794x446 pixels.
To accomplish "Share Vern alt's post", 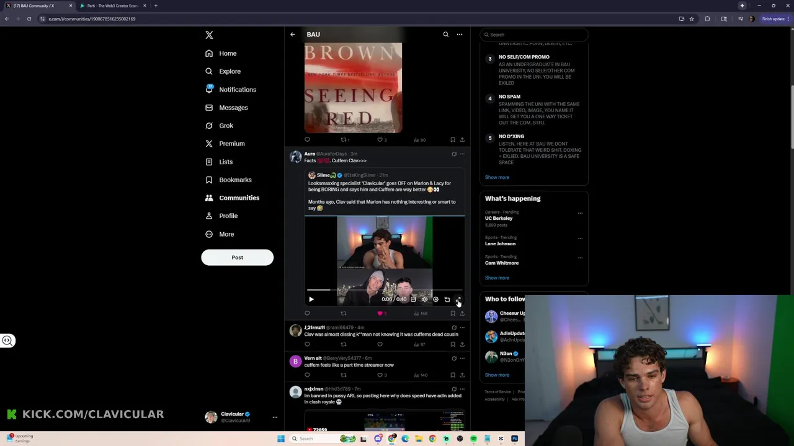I will [x=462, y=375].
